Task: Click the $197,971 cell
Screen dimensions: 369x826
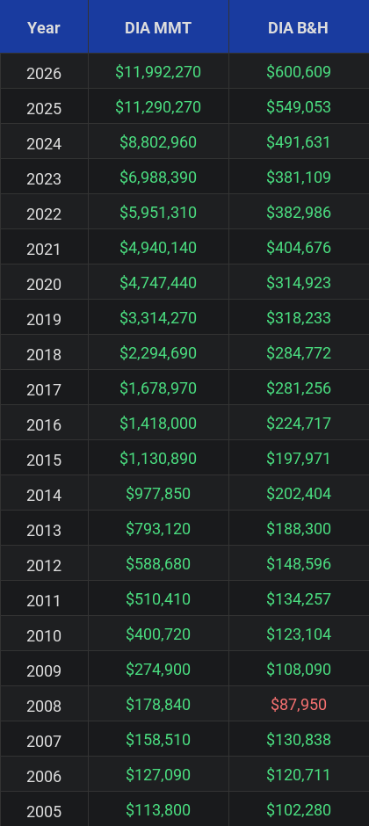Action: pos(299,459)
